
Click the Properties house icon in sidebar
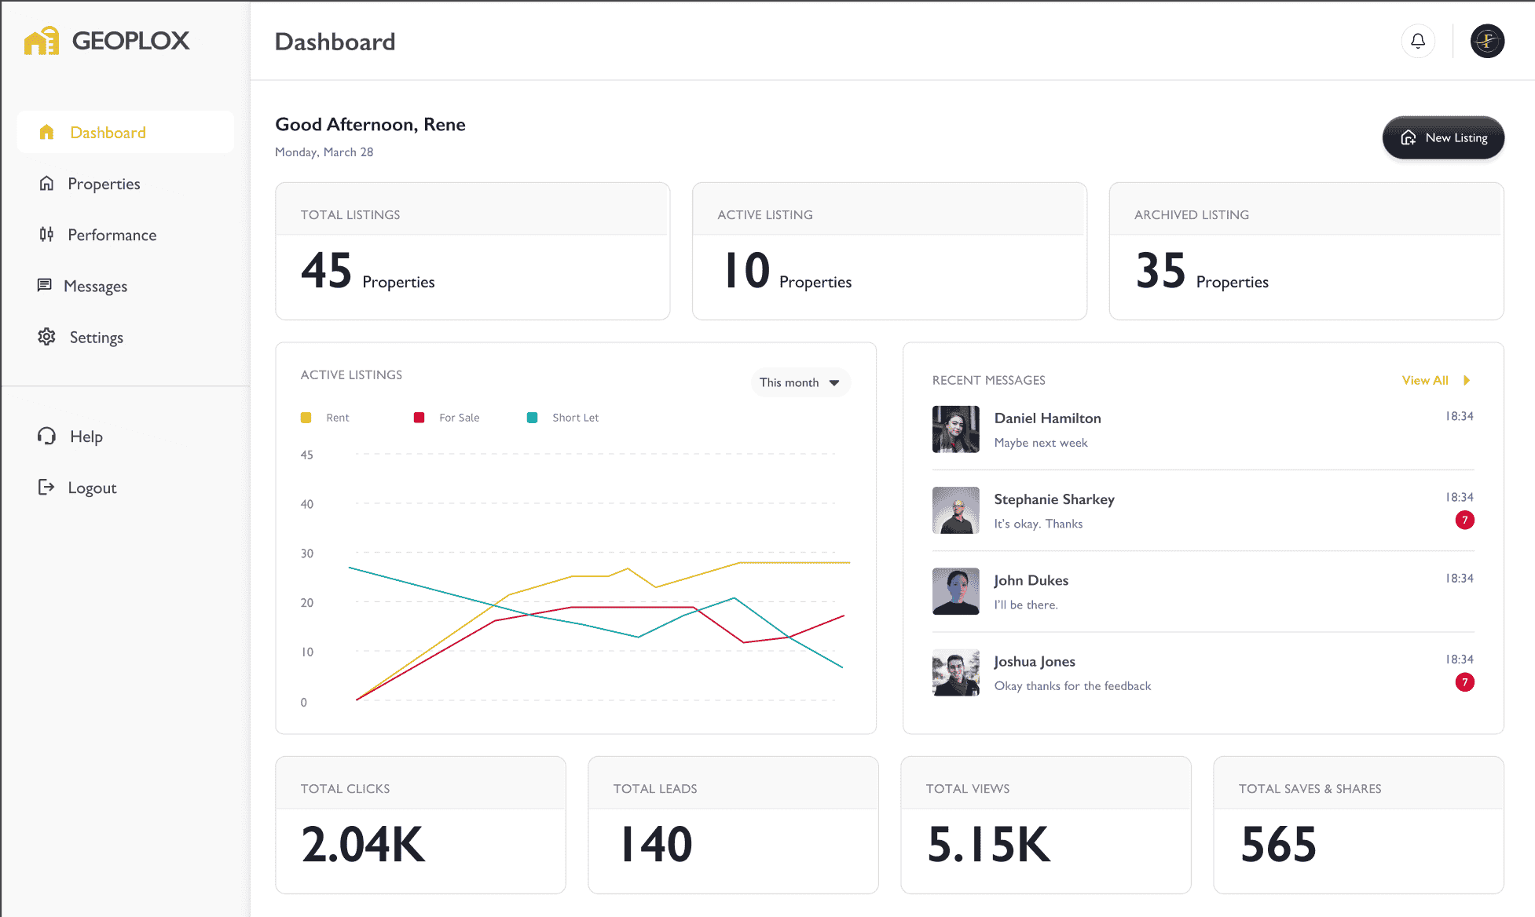(46, 183)
